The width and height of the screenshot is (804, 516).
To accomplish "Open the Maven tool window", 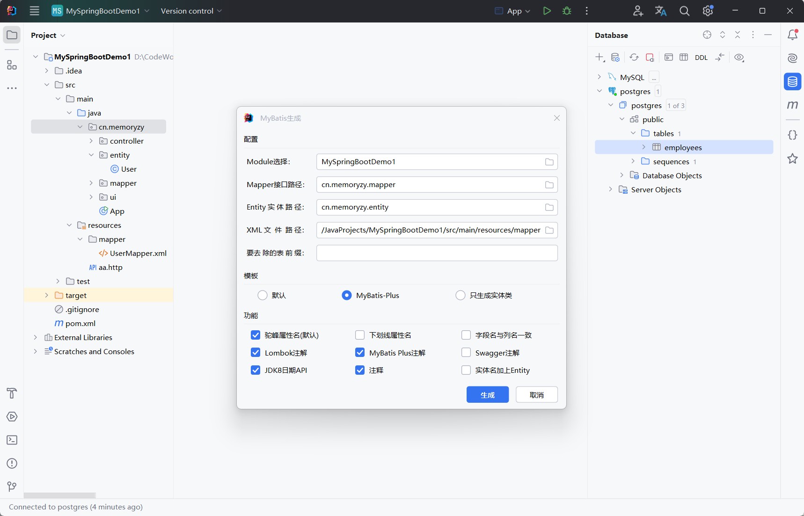I will click(x=792, y=105).
